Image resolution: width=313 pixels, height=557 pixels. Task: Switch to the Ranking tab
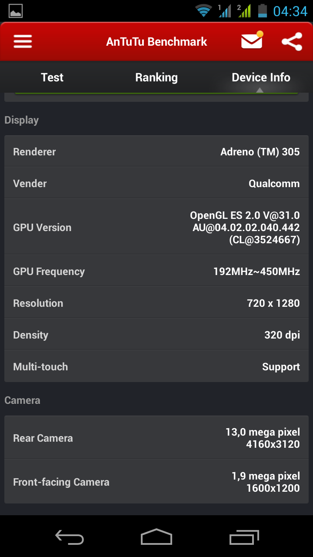coord(156,77)
